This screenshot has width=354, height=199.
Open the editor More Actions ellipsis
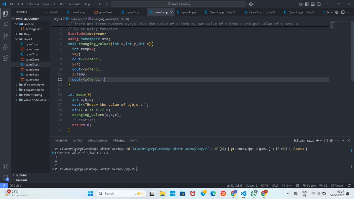[x=348, y=12]
